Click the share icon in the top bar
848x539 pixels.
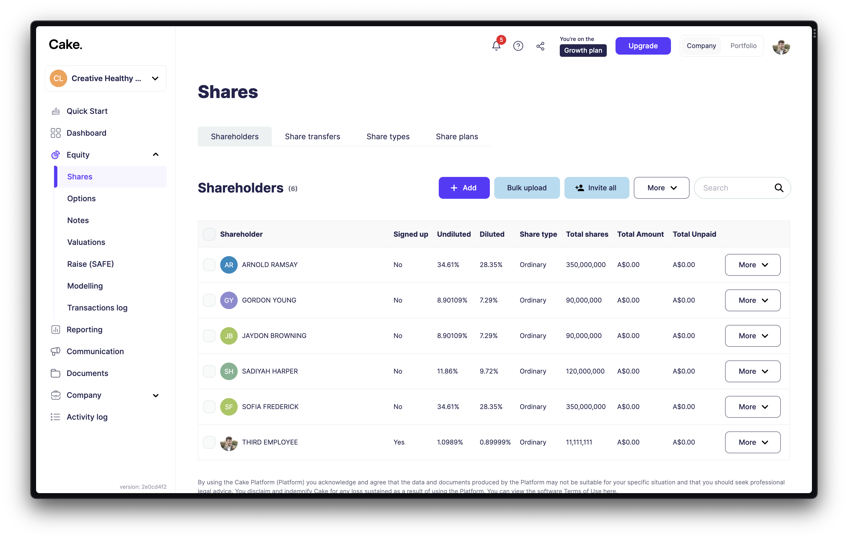pyautogui.click(x=541, y=46)
